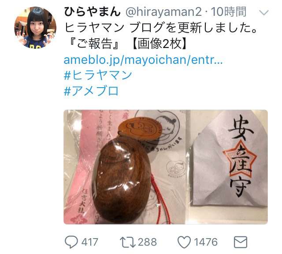The image size is (282, 254).
Task: Click the 1476 likes count
Action: 206,242
